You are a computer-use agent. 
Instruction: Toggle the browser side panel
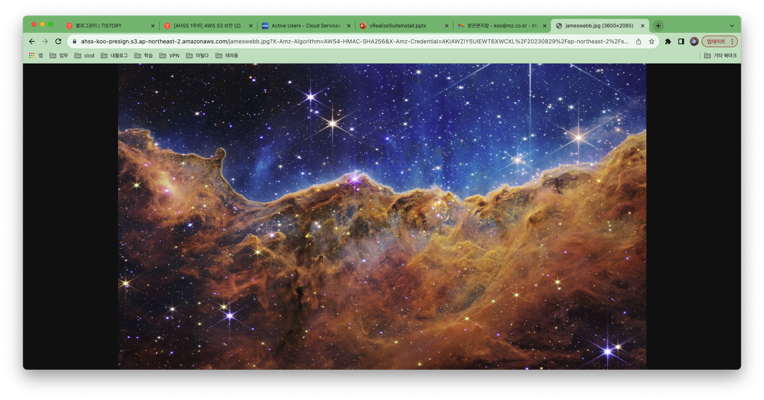tap(681, 41)
